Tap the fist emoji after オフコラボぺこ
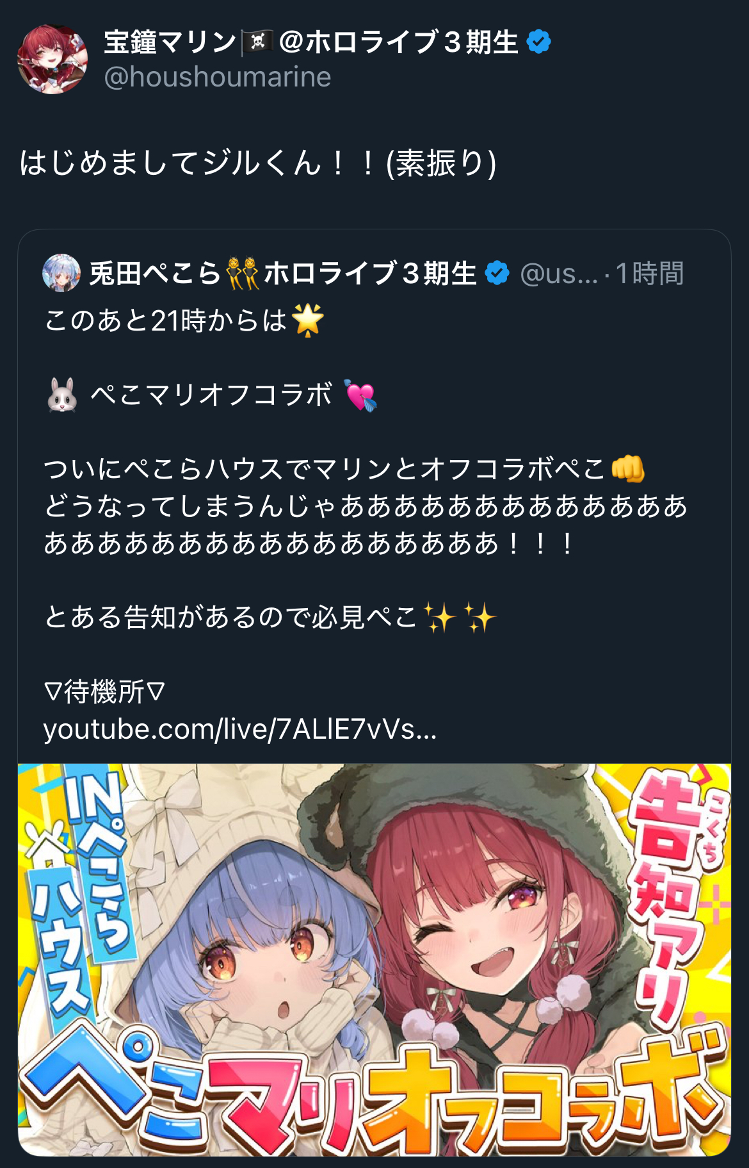 (627, 469)
